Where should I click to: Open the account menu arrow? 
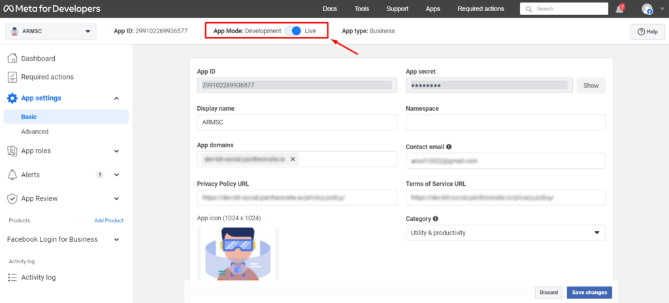(x=661, y=8)
